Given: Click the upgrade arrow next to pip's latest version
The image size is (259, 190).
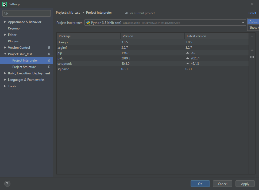Looking at the screenshot, I should 187,53.
